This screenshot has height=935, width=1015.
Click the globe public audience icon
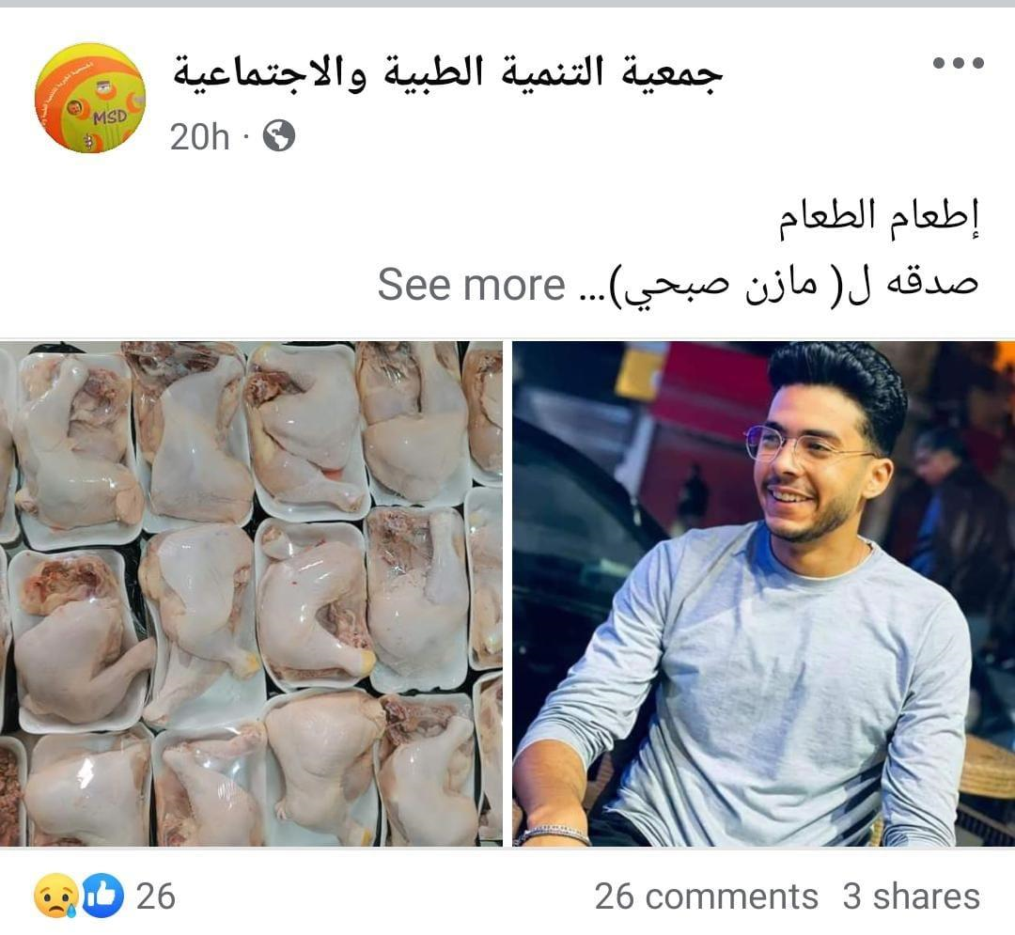point(279,136)
